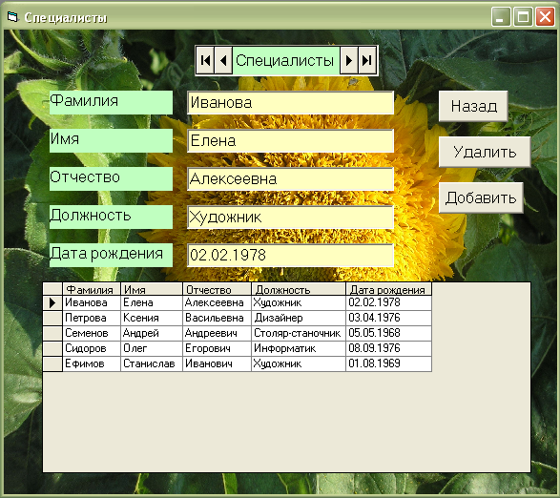Click the Назад button
This screenshot has width=560, height=498.
(473, 106)
